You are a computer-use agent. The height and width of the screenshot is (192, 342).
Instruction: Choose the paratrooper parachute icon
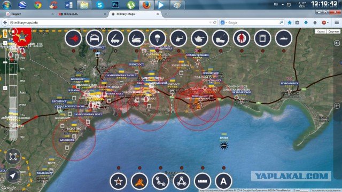pos(157,38)
